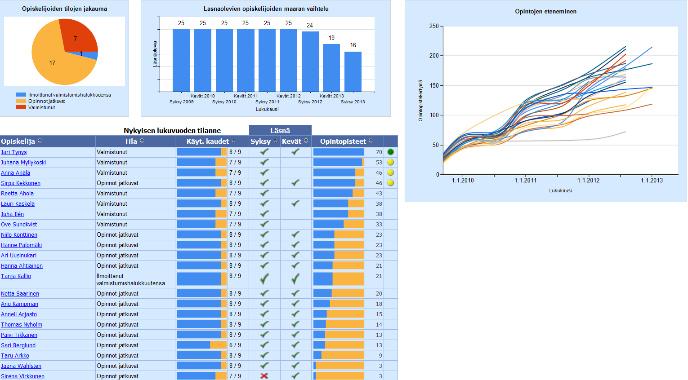Click Kevät checkmark for Sirena Virkkunen
The width and height of the screenshot is (688, 380).
click(x=295, y=376)
